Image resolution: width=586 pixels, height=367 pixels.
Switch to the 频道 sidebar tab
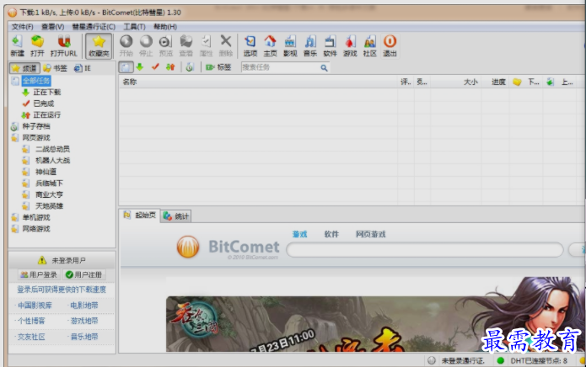click(24, 68)
